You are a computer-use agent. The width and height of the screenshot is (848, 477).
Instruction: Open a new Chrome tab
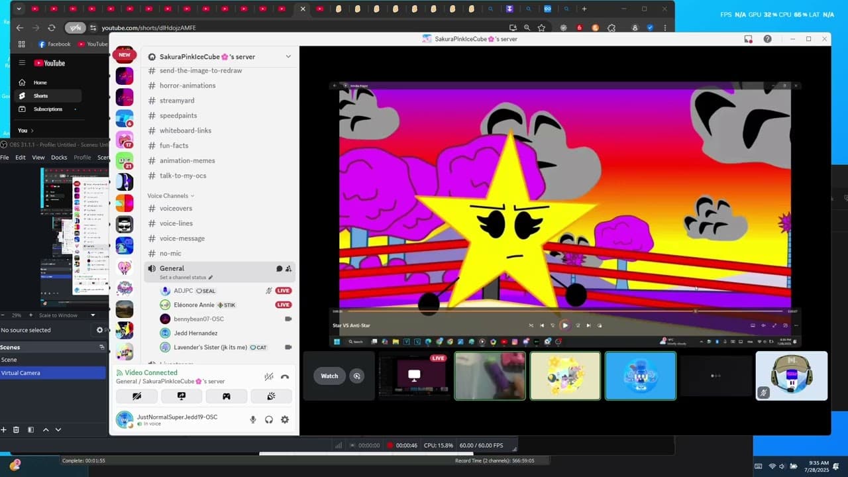click(x=584, y=9)
